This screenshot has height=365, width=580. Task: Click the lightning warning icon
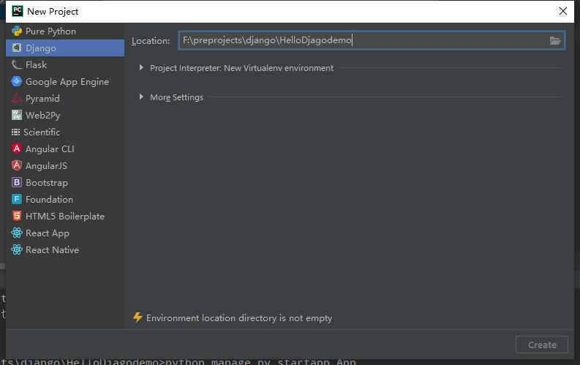[138, 317]
